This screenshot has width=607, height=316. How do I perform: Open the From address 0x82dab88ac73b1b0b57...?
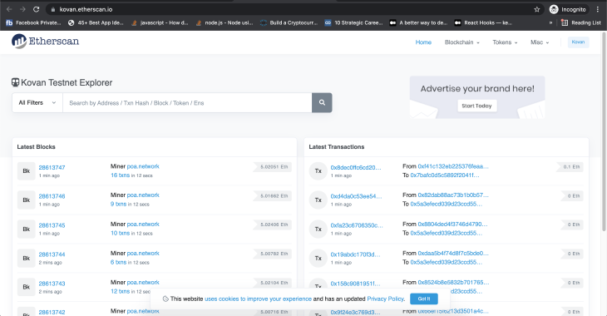pos(453,195)
